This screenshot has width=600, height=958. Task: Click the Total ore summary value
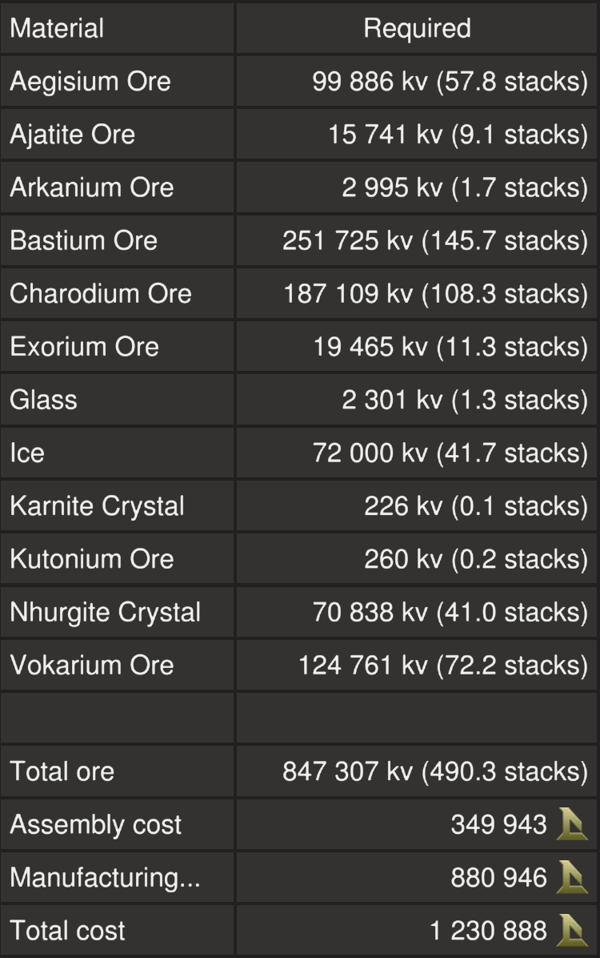pyautogui.click(x=435, y=771)
